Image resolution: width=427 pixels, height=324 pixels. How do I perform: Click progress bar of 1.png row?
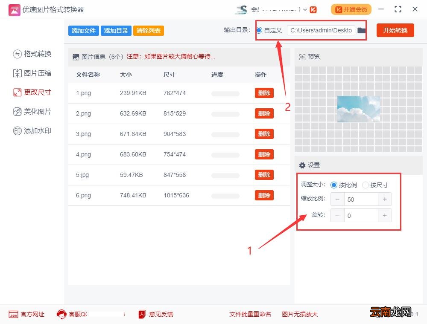[x=225, y=94]
